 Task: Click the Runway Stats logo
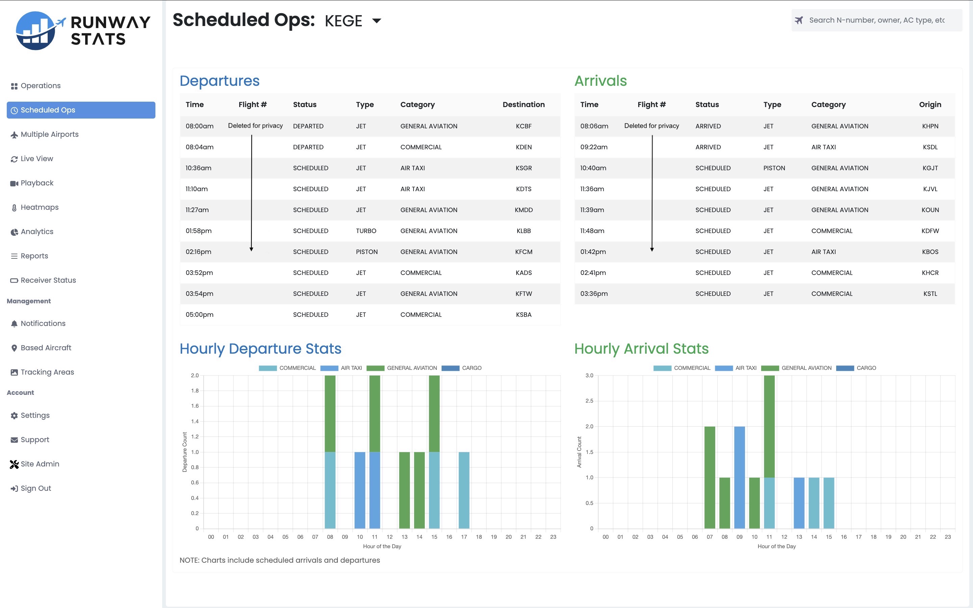83,30
